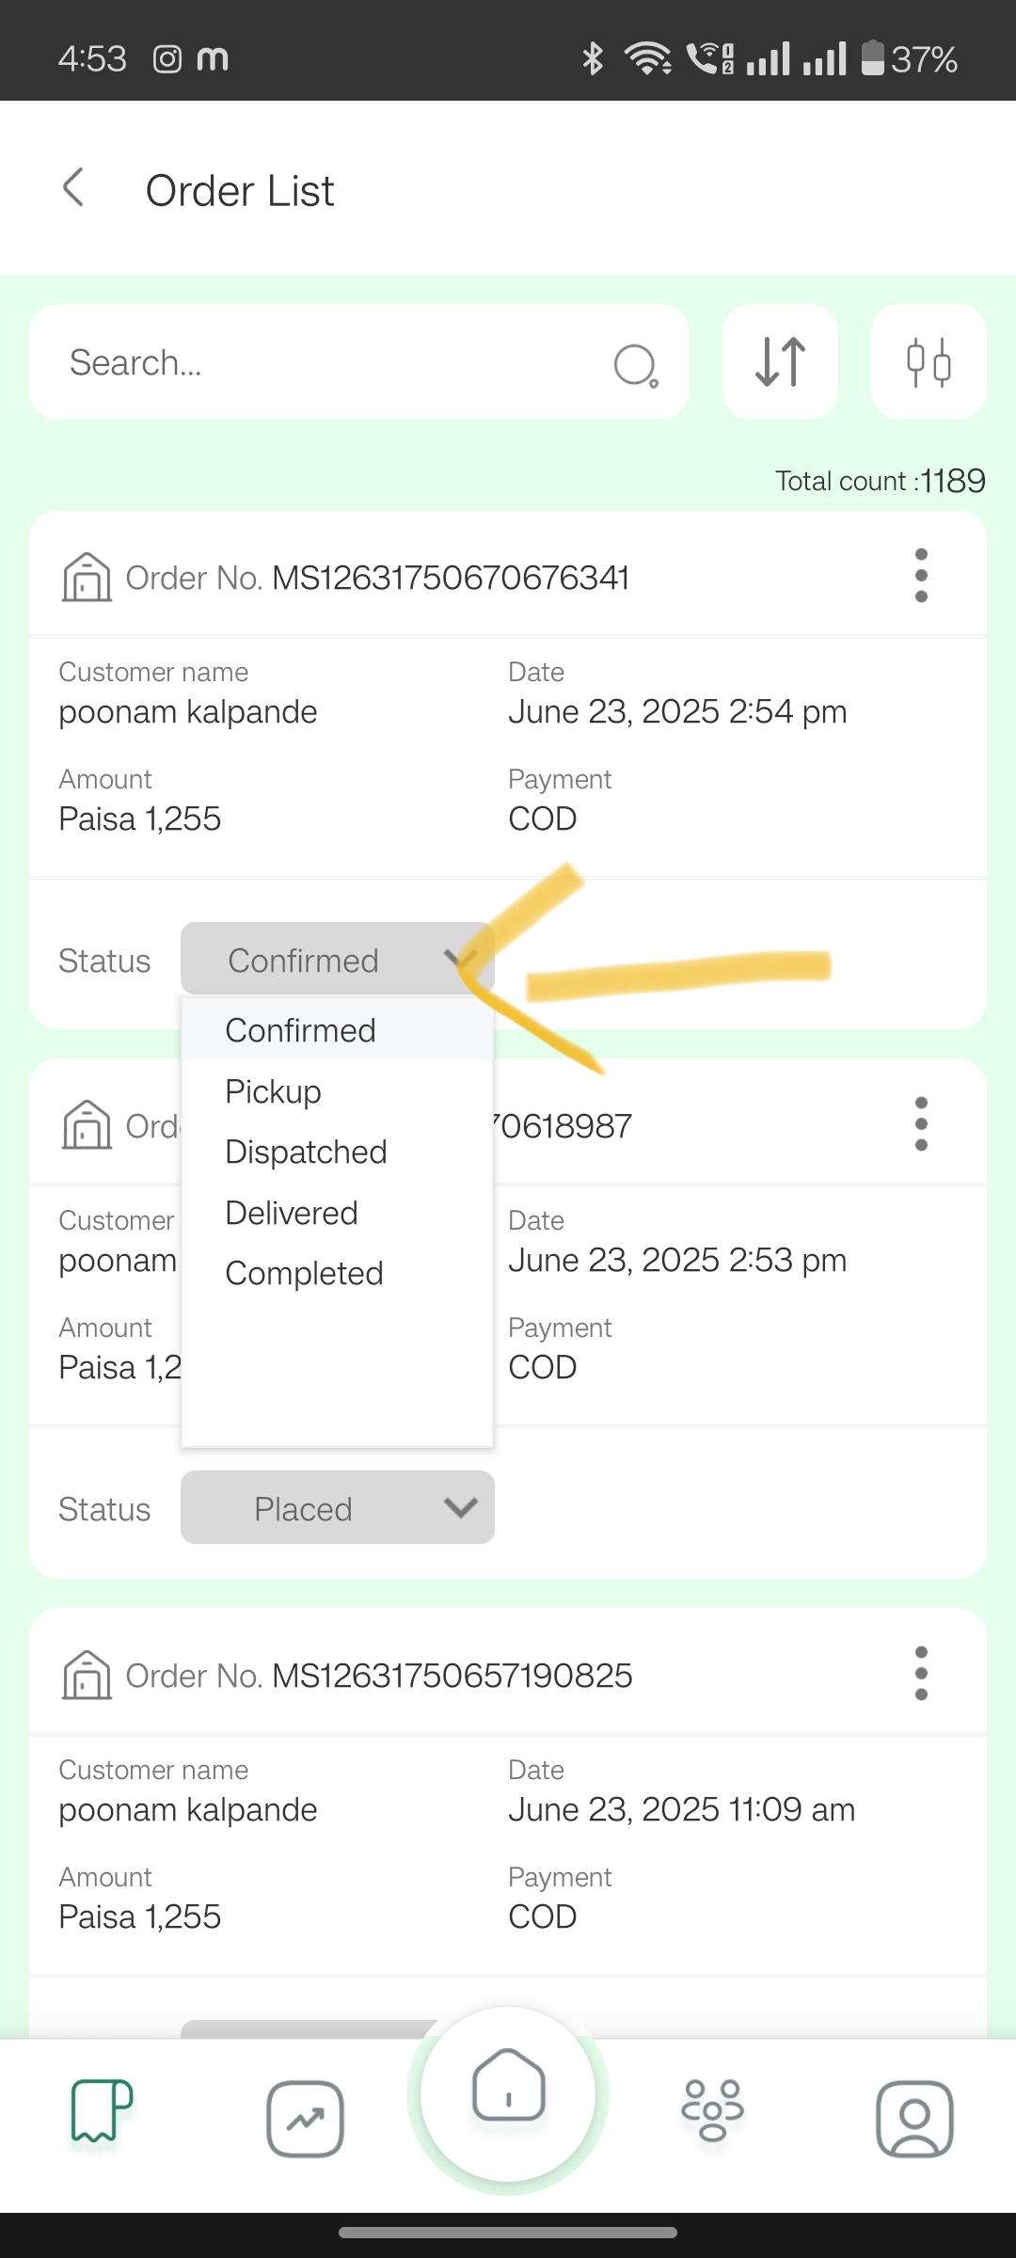Open the analytics chart tab icon
Screen dimensions: 1016x2258
coord(305,2119)
